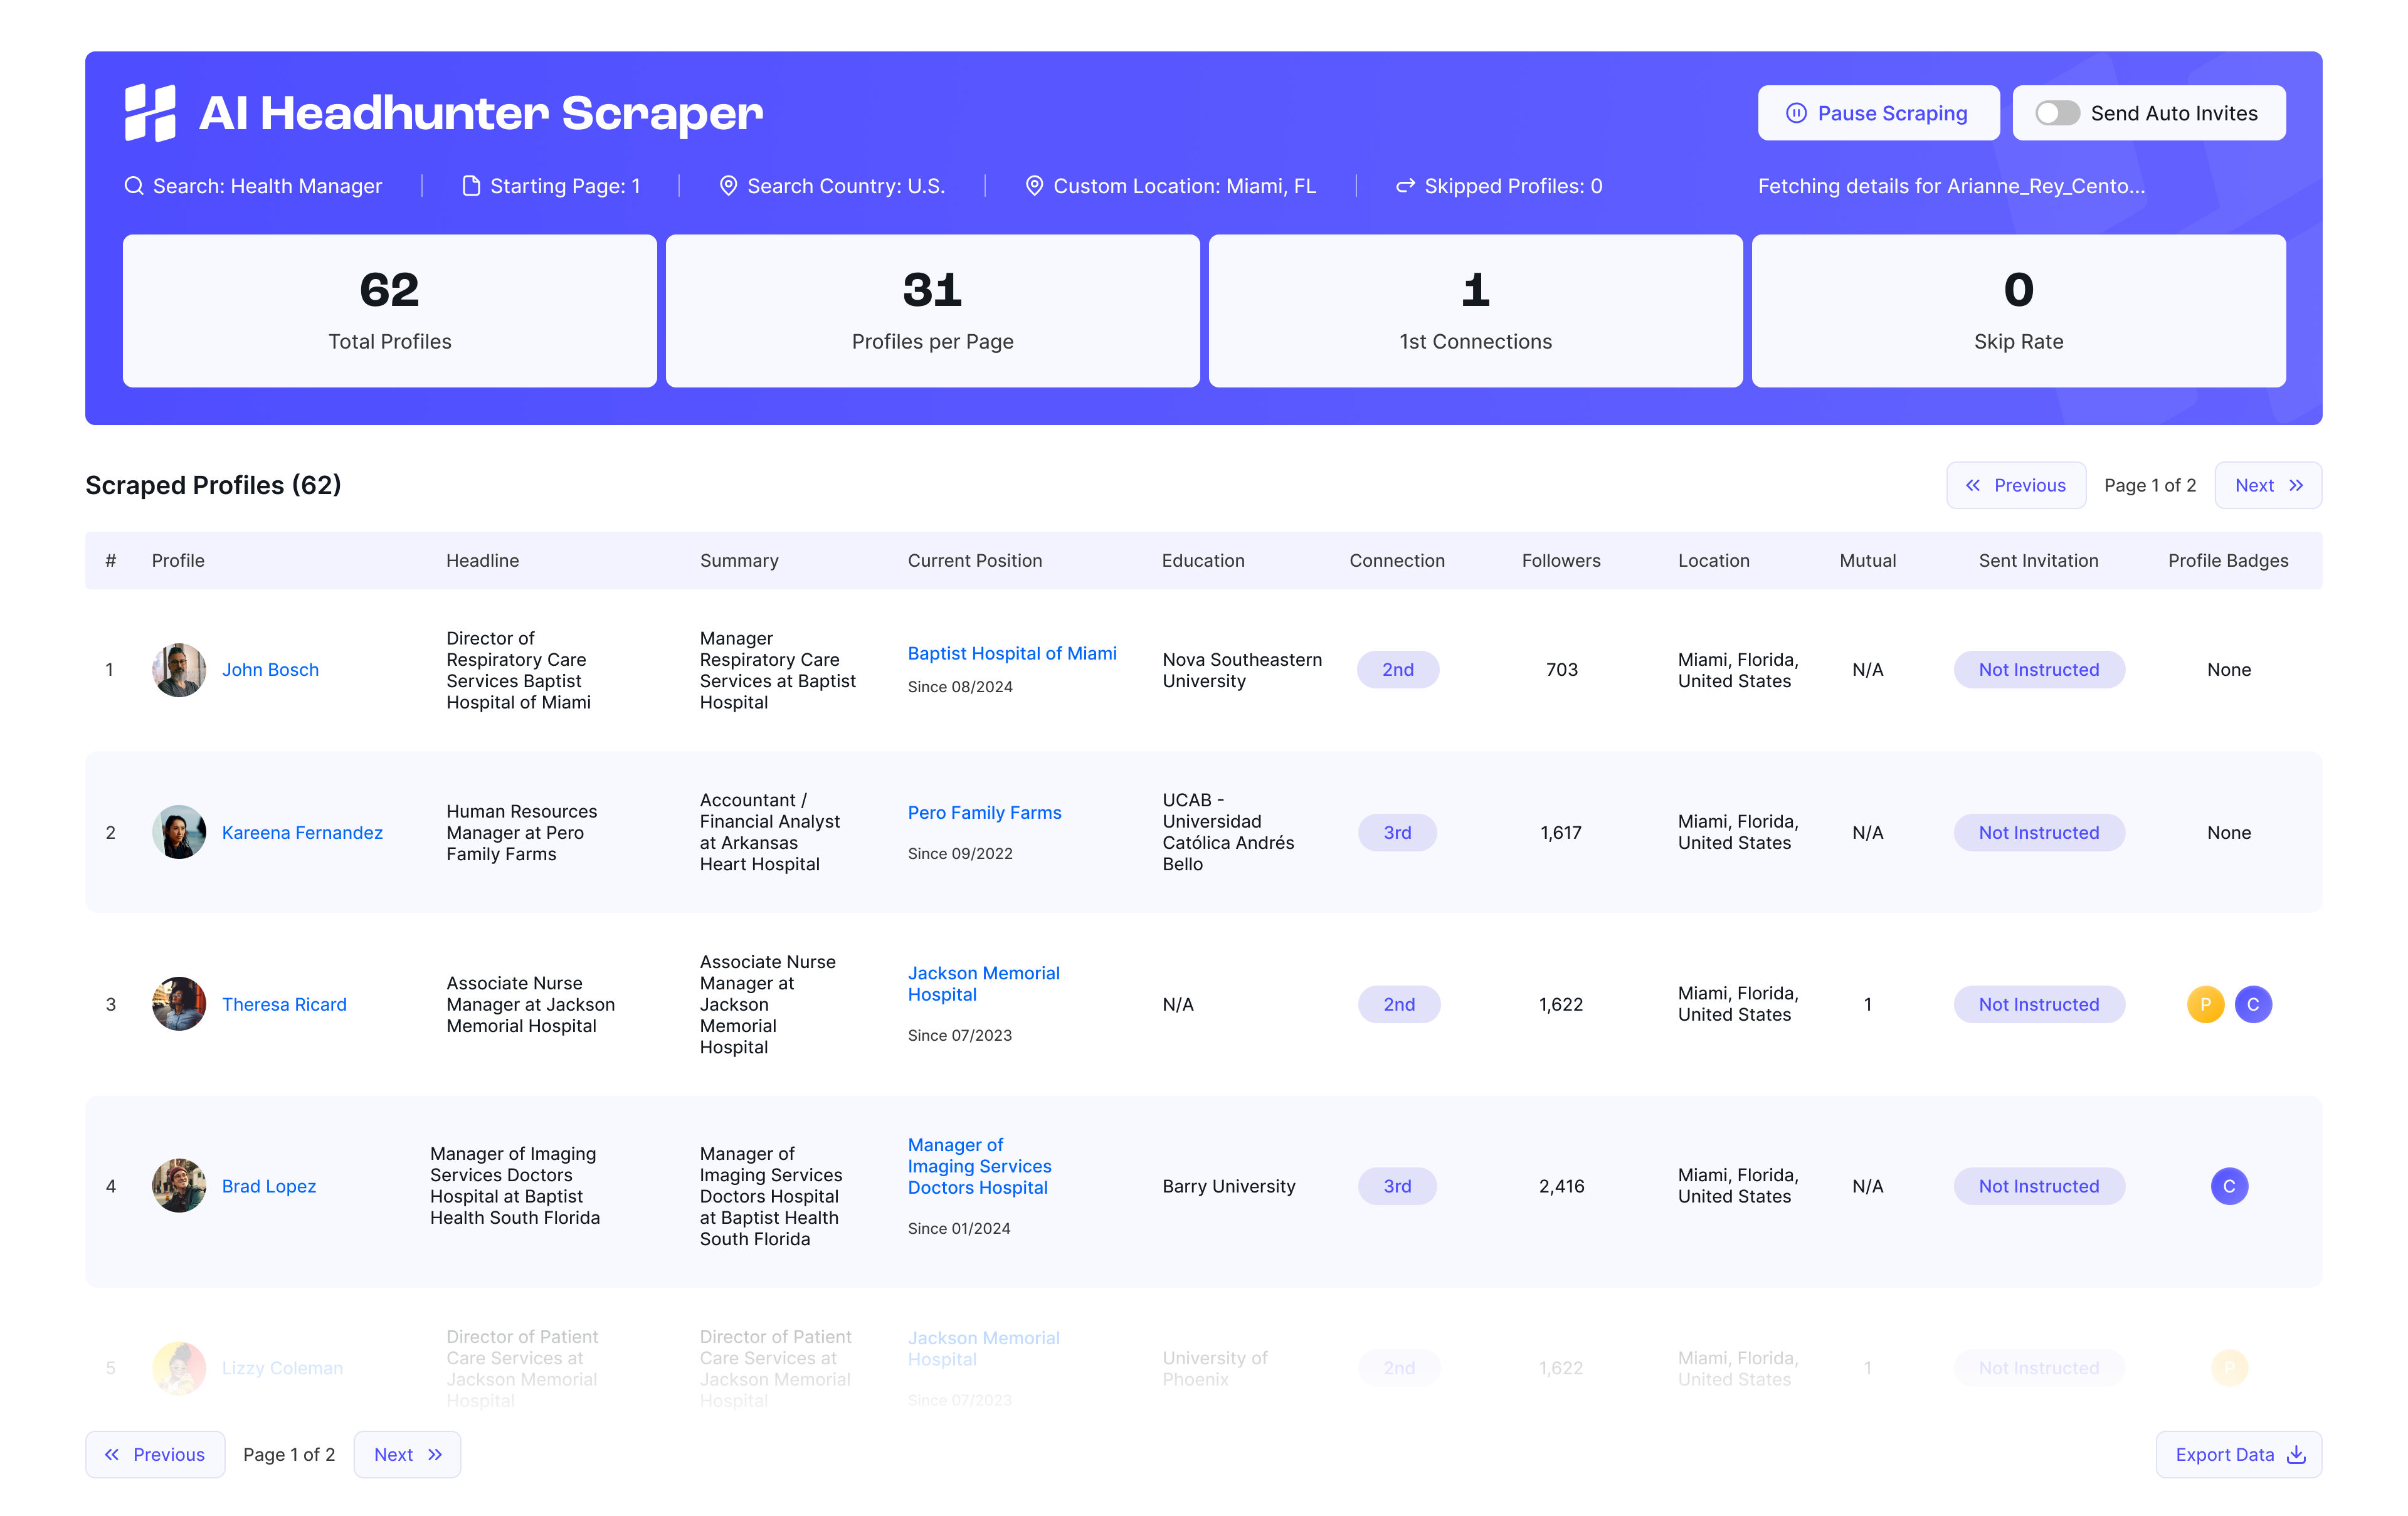Select the search magnifier icon next to Health Manager

click(x=135, y=185)
